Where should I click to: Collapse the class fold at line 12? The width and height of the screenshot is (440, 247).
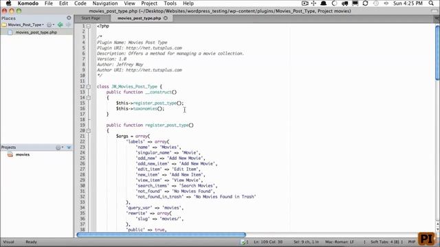tap(89, 87)
